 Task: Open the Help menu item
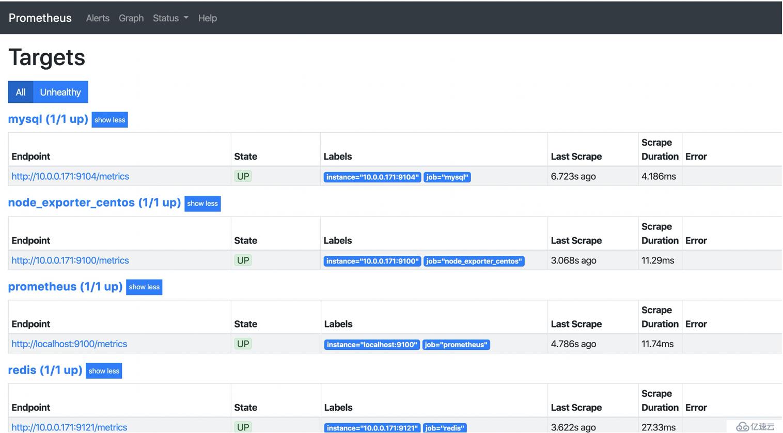208,18
